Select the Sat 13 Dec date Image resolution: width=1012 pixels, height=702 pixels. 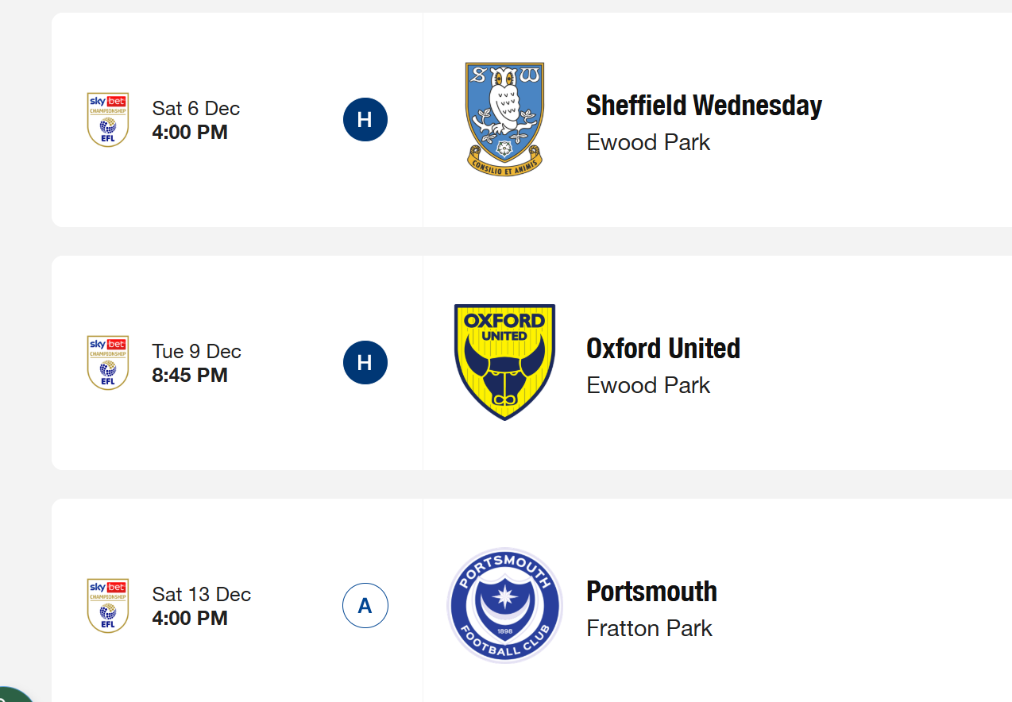201,595
